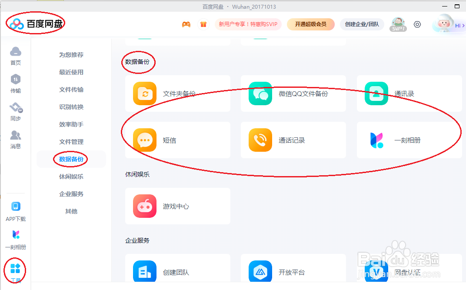Click 创建企业/团队 button

[x=362, y=24]
